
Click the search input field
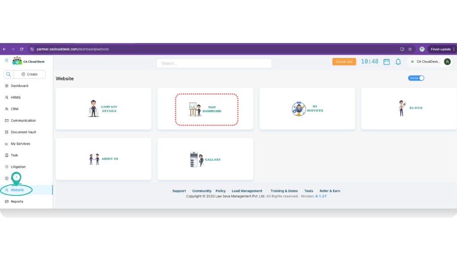(213, 63)
